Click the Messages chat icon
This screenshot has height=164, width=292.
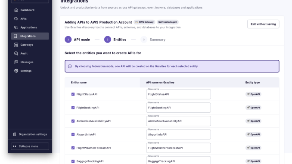click(x=16, y=62)
